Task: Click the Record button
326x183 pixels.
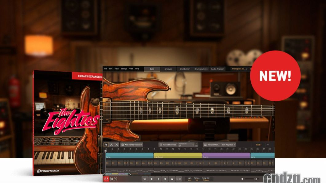Action: (165, 179)
